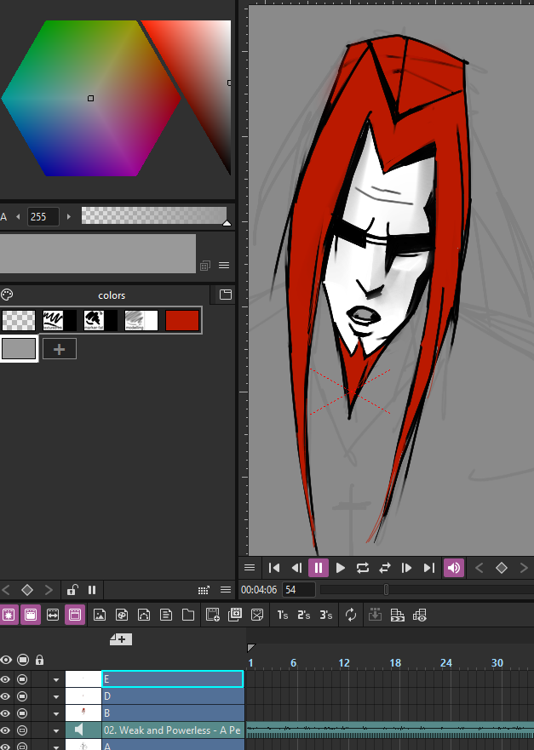Hide layer D using its eye icon
Viewport: 534px width, 750px height.
click(x=6, y=696)
